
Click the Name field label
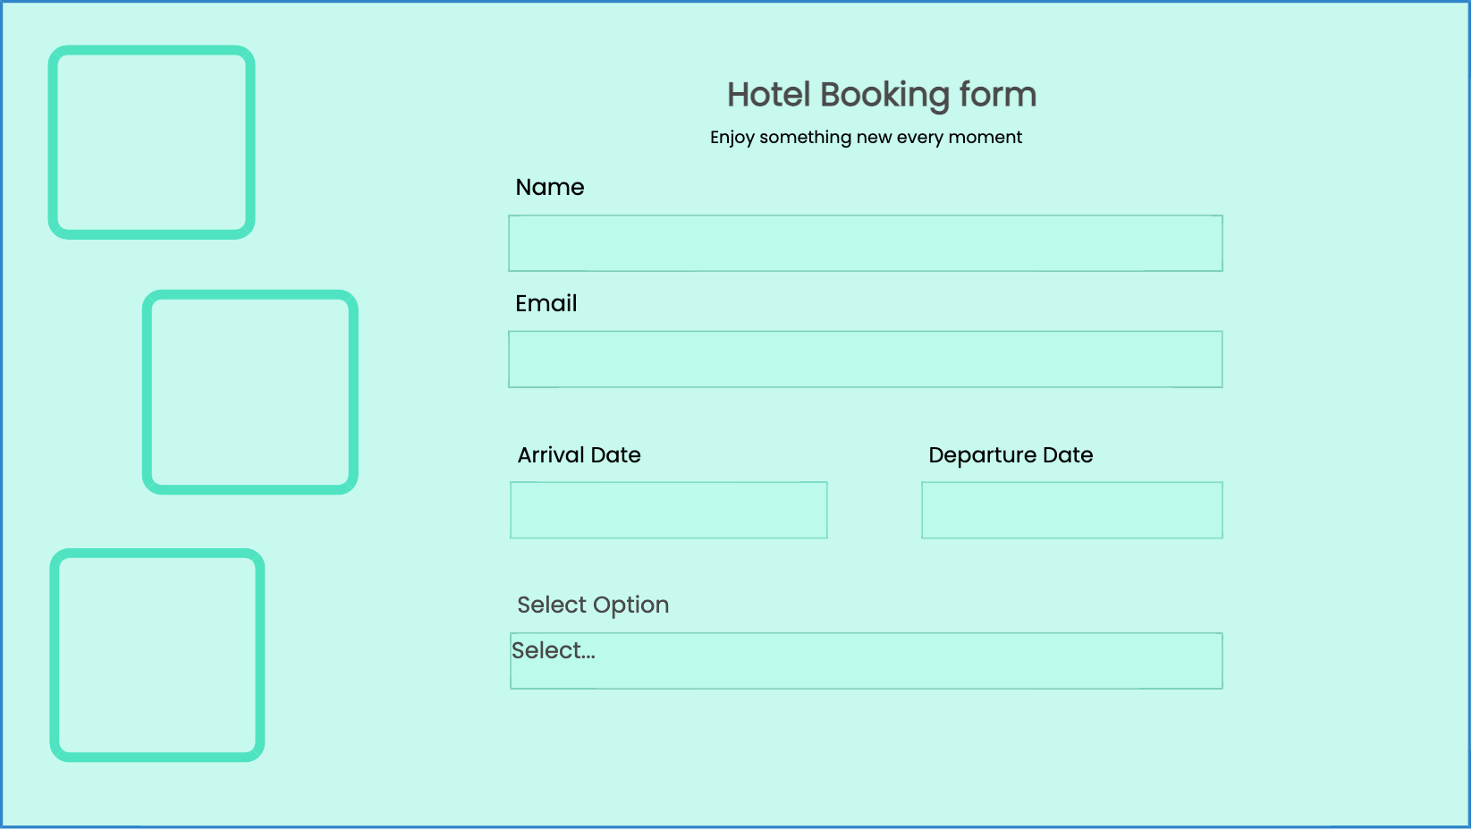[550, 187]
